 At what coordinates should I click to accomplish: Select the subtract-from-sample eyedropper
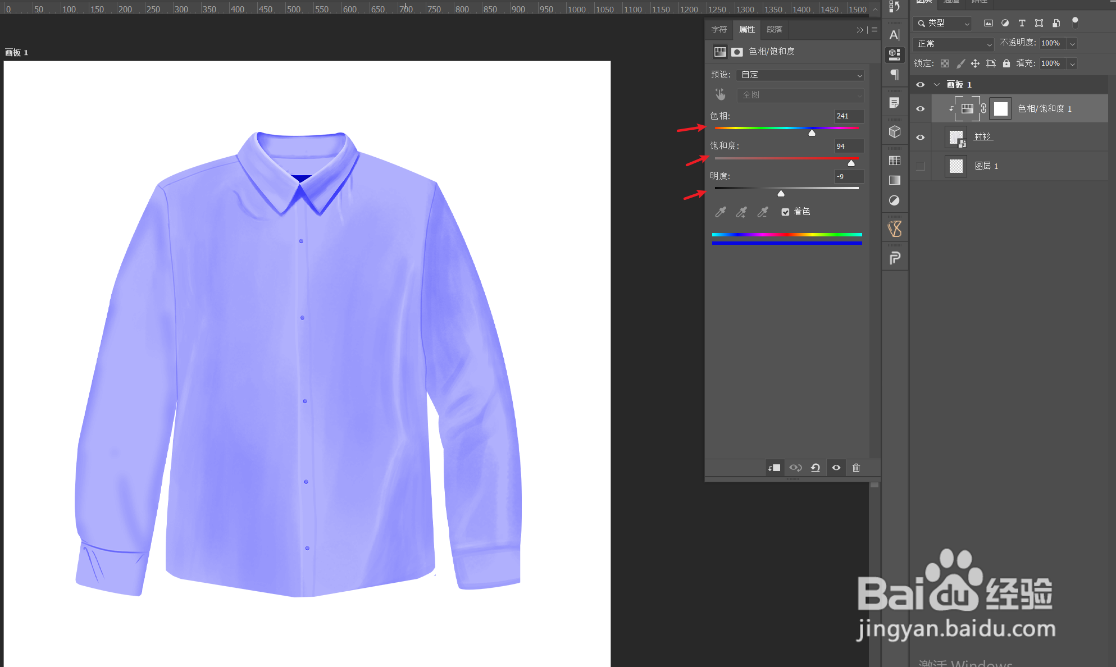[x=762, y=212]
